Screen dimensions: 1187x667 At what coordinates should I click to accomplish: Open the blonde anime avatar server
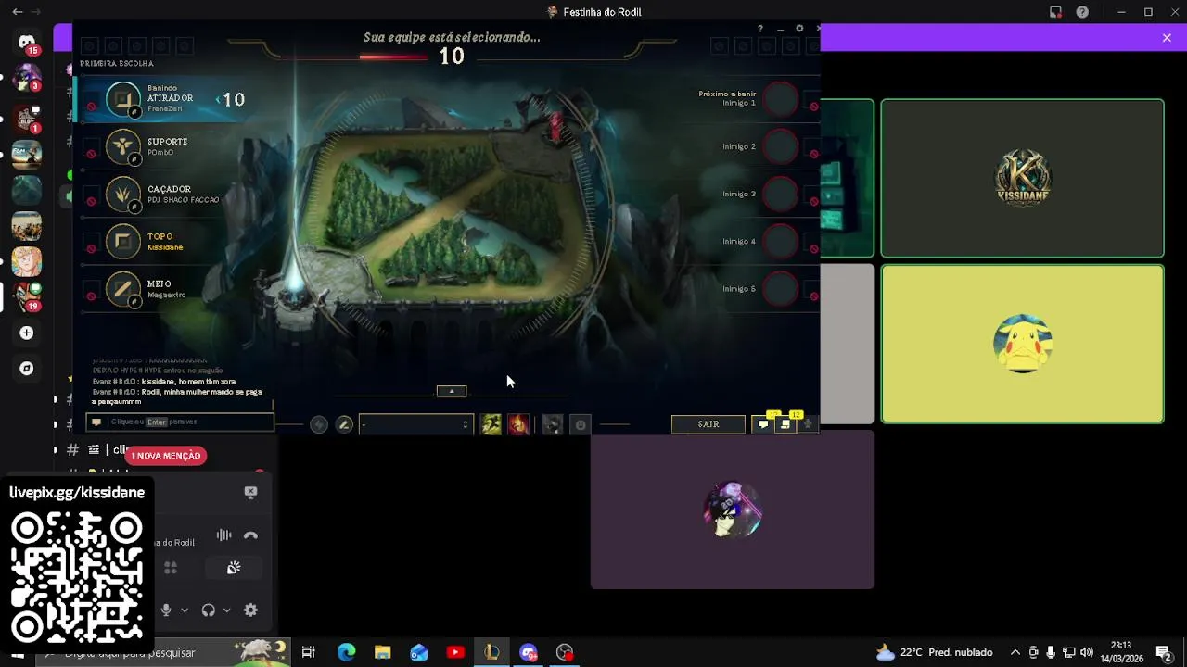tap(27, 261)
